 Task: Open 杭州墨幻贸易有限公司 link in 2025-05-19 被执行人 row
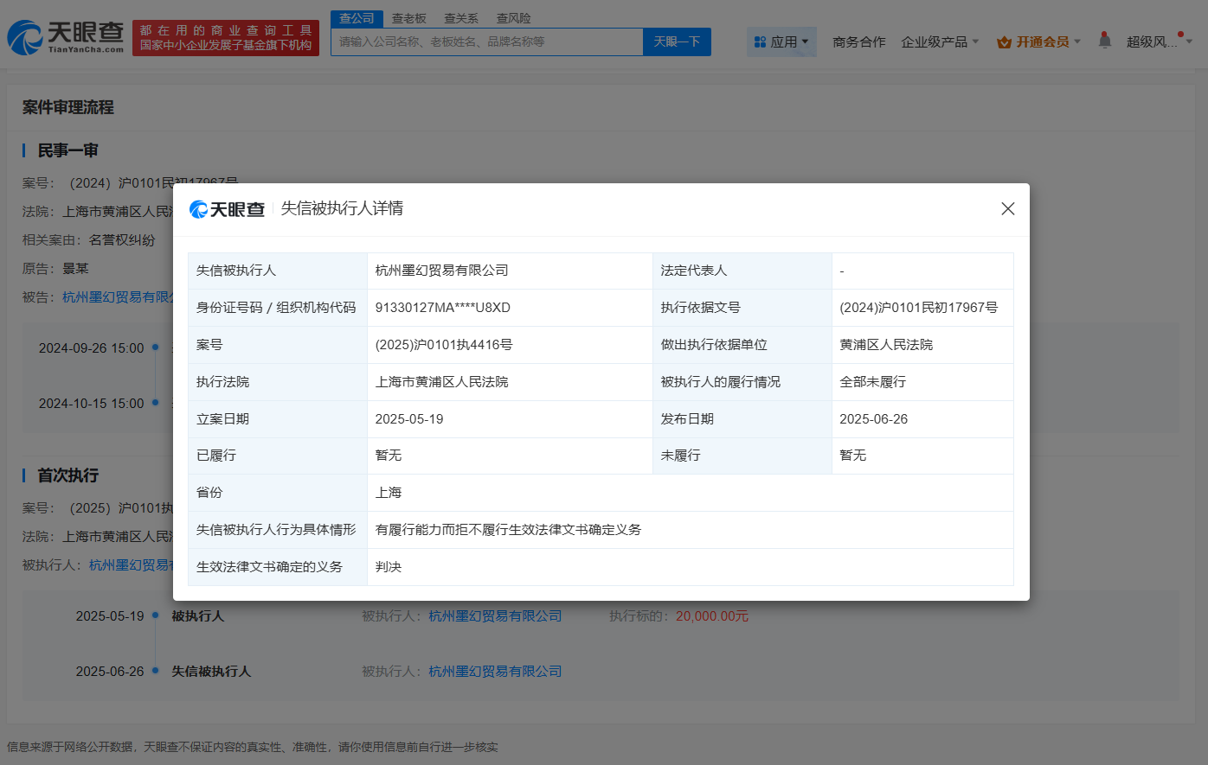[x=495, y=615]
